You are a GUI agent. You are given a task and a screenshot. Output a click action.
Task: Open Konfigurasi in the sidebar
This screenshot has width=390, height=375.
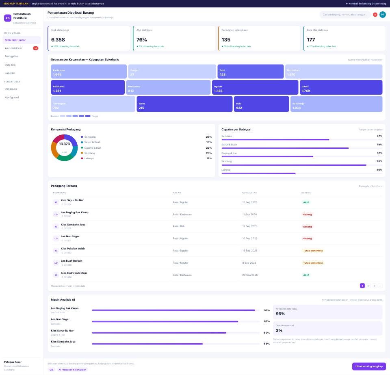(x=22, y=97)
